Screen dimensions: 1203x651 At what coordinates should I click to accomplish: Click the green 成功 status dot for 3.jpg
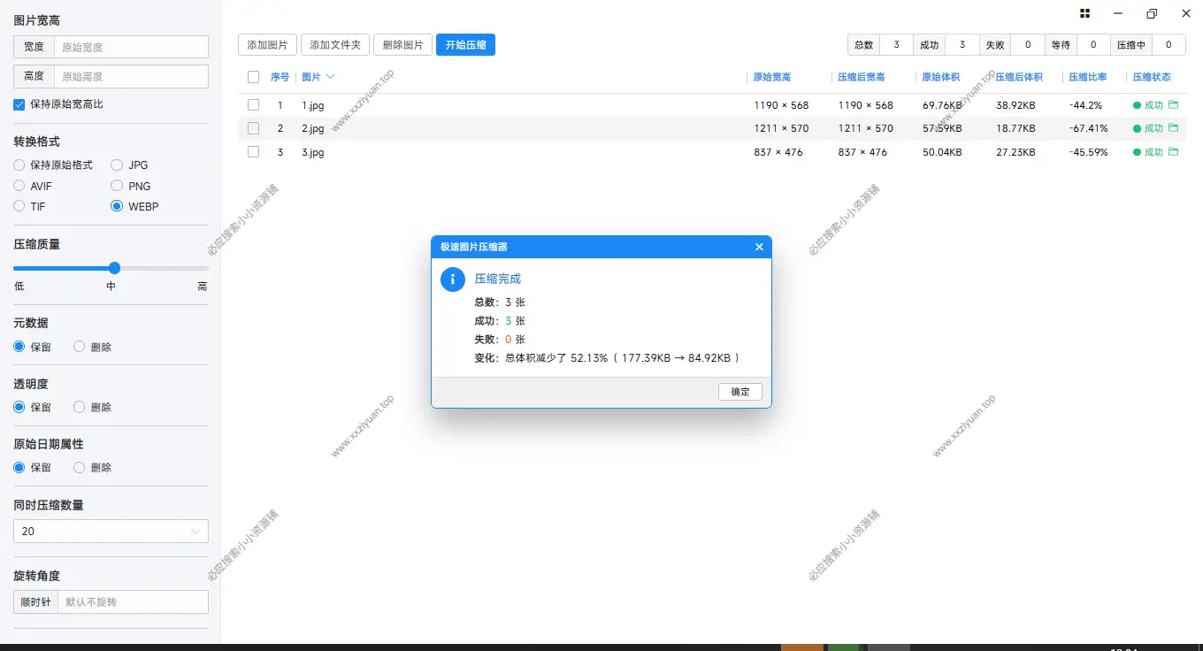click(1137, 151)
